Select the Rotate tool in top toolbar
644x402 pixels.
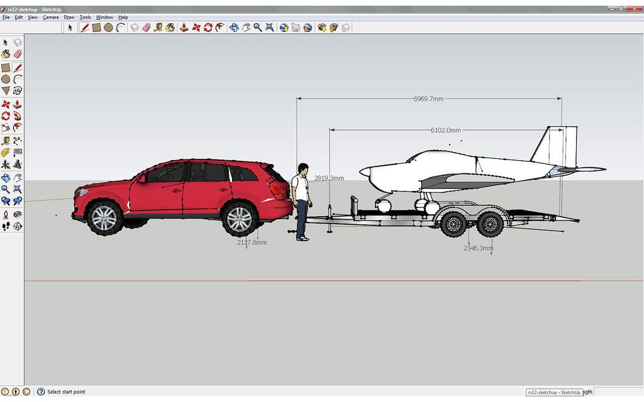[x=208, y=28]
